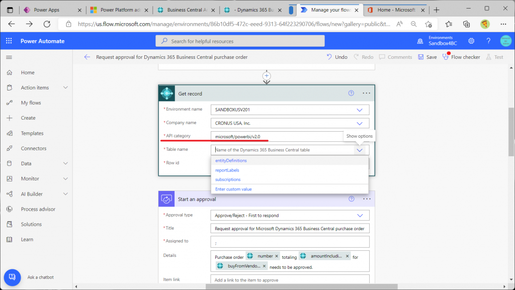Click Undo in the command bar

point(337,57)
